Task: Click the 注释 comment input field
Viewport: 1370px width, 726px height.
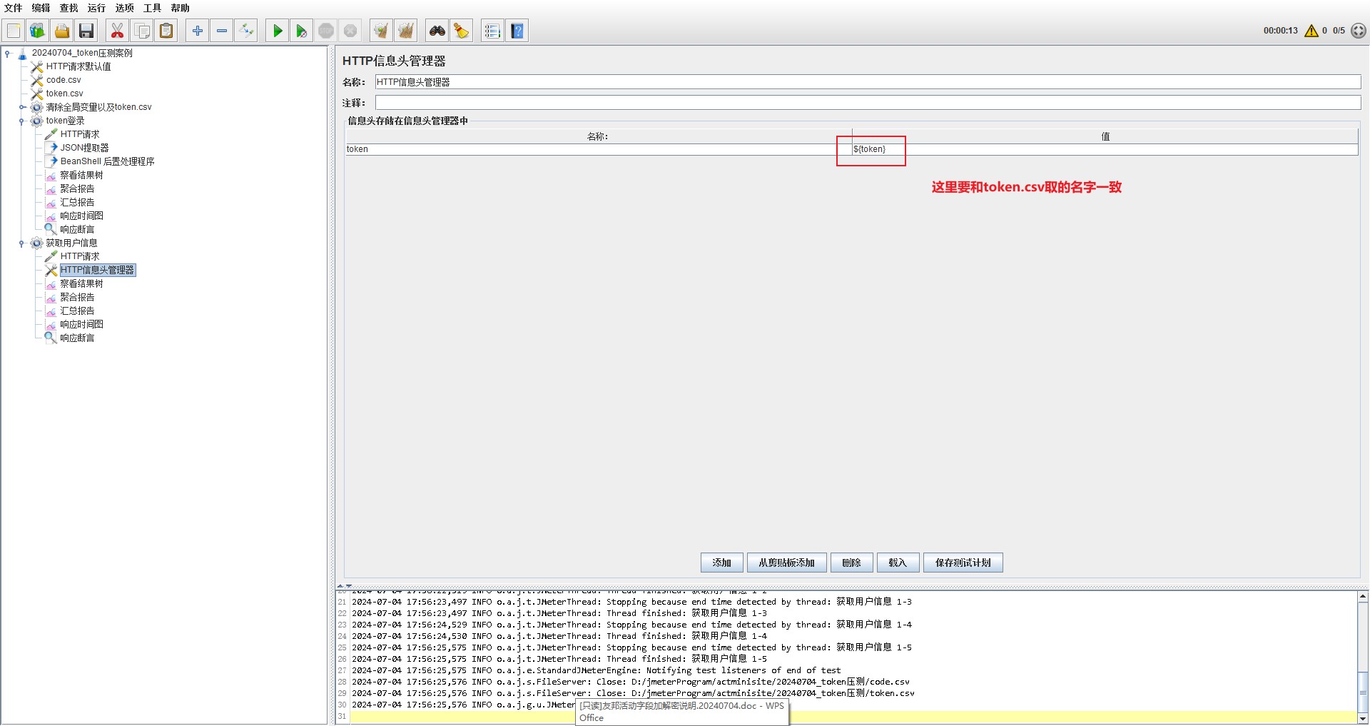Action: click(x=868, y=103)
